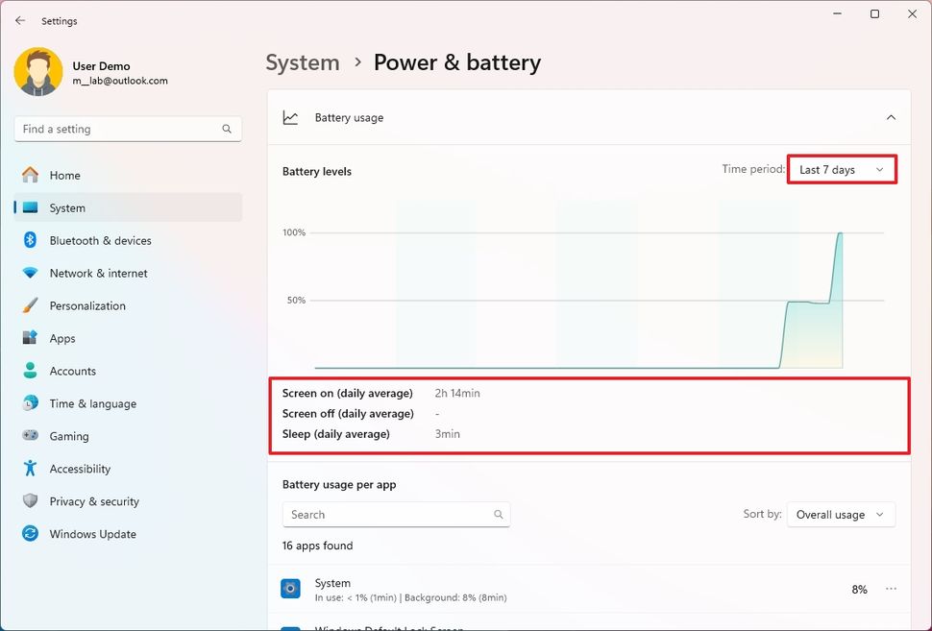The height and width of the screenshot is (631, 932).
Task: Open Accounts using the person icon
Action: [29, 371]
